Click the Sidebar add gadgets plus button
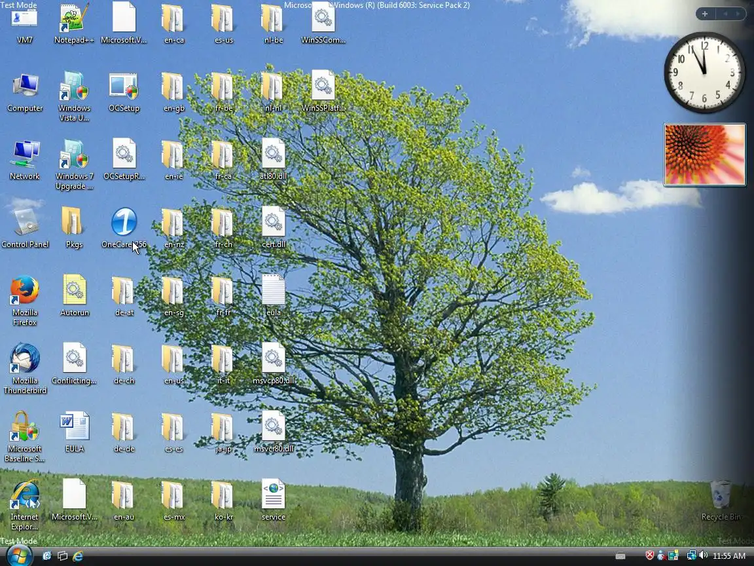This screenshot has height=566, width=754. [705, 14]
